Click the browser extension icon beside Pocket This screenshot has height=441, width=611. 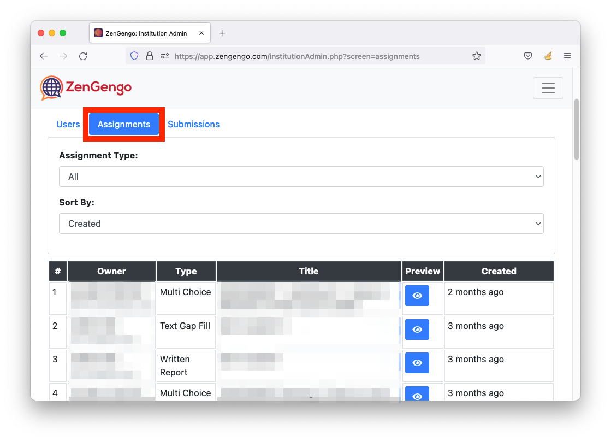coord(548,56)
